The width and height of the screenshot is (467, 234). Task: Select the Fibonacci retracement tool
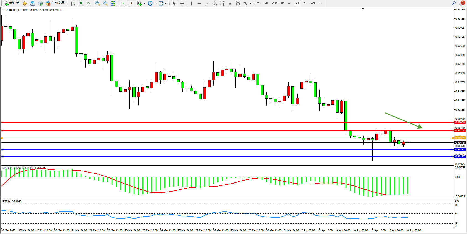click(x=222, y=3)
